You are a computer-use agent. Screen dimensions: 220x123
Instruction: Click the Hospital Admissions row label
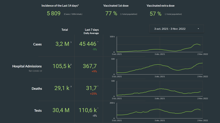pos(27,66)
